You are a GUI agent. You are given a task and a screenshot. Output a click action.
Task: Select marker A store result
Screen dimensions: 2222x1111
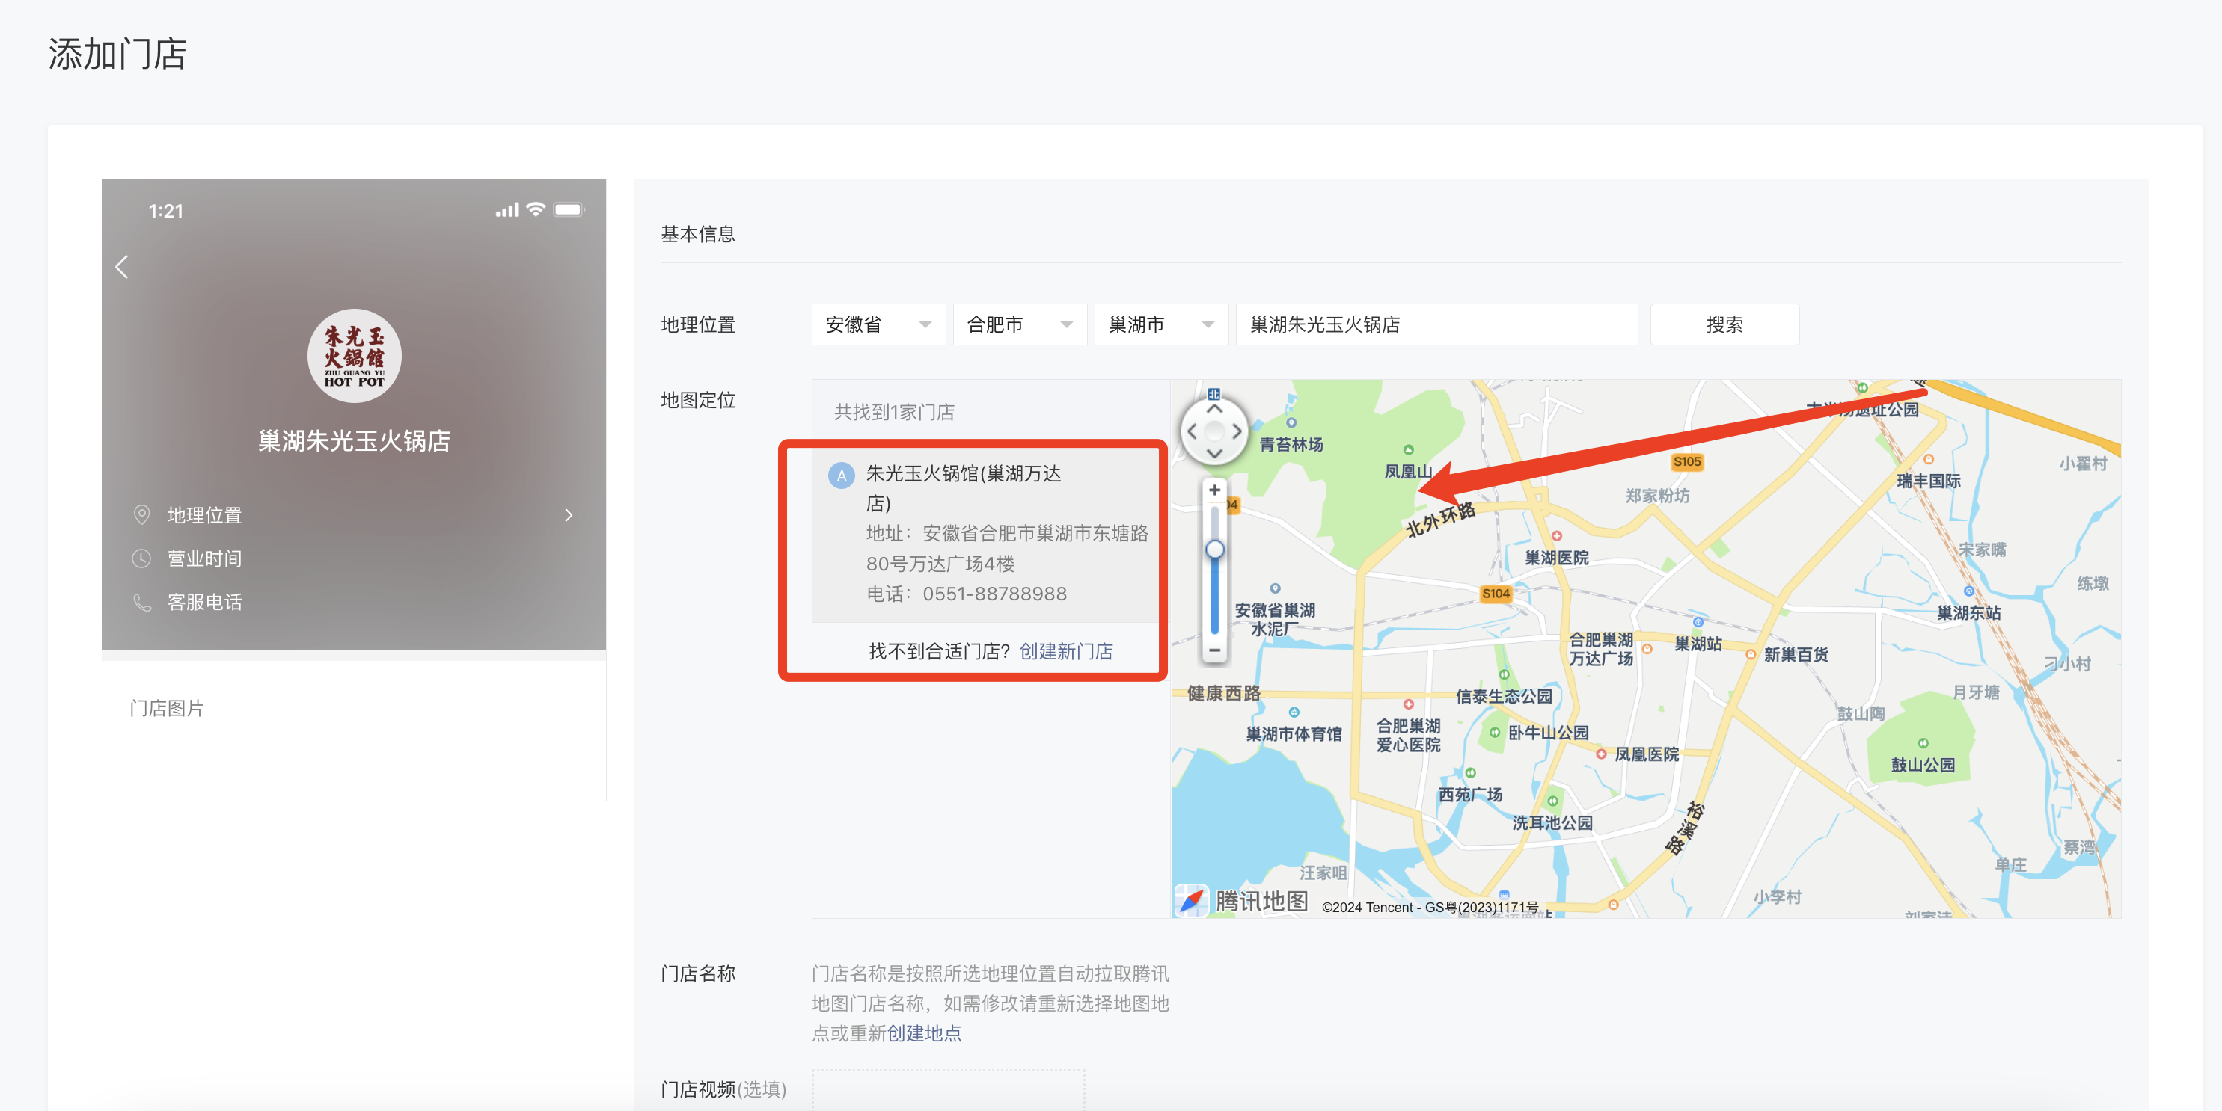point(841,475)
